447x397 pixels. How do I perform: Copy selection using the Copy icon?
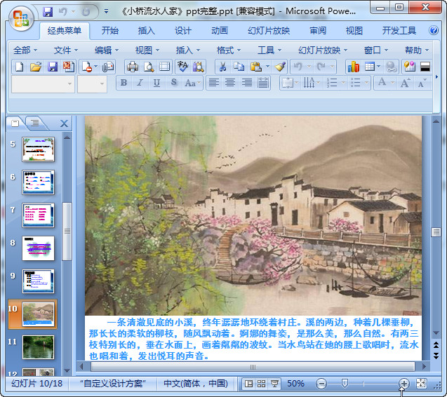pyautogui.click(x=239, y=67)
